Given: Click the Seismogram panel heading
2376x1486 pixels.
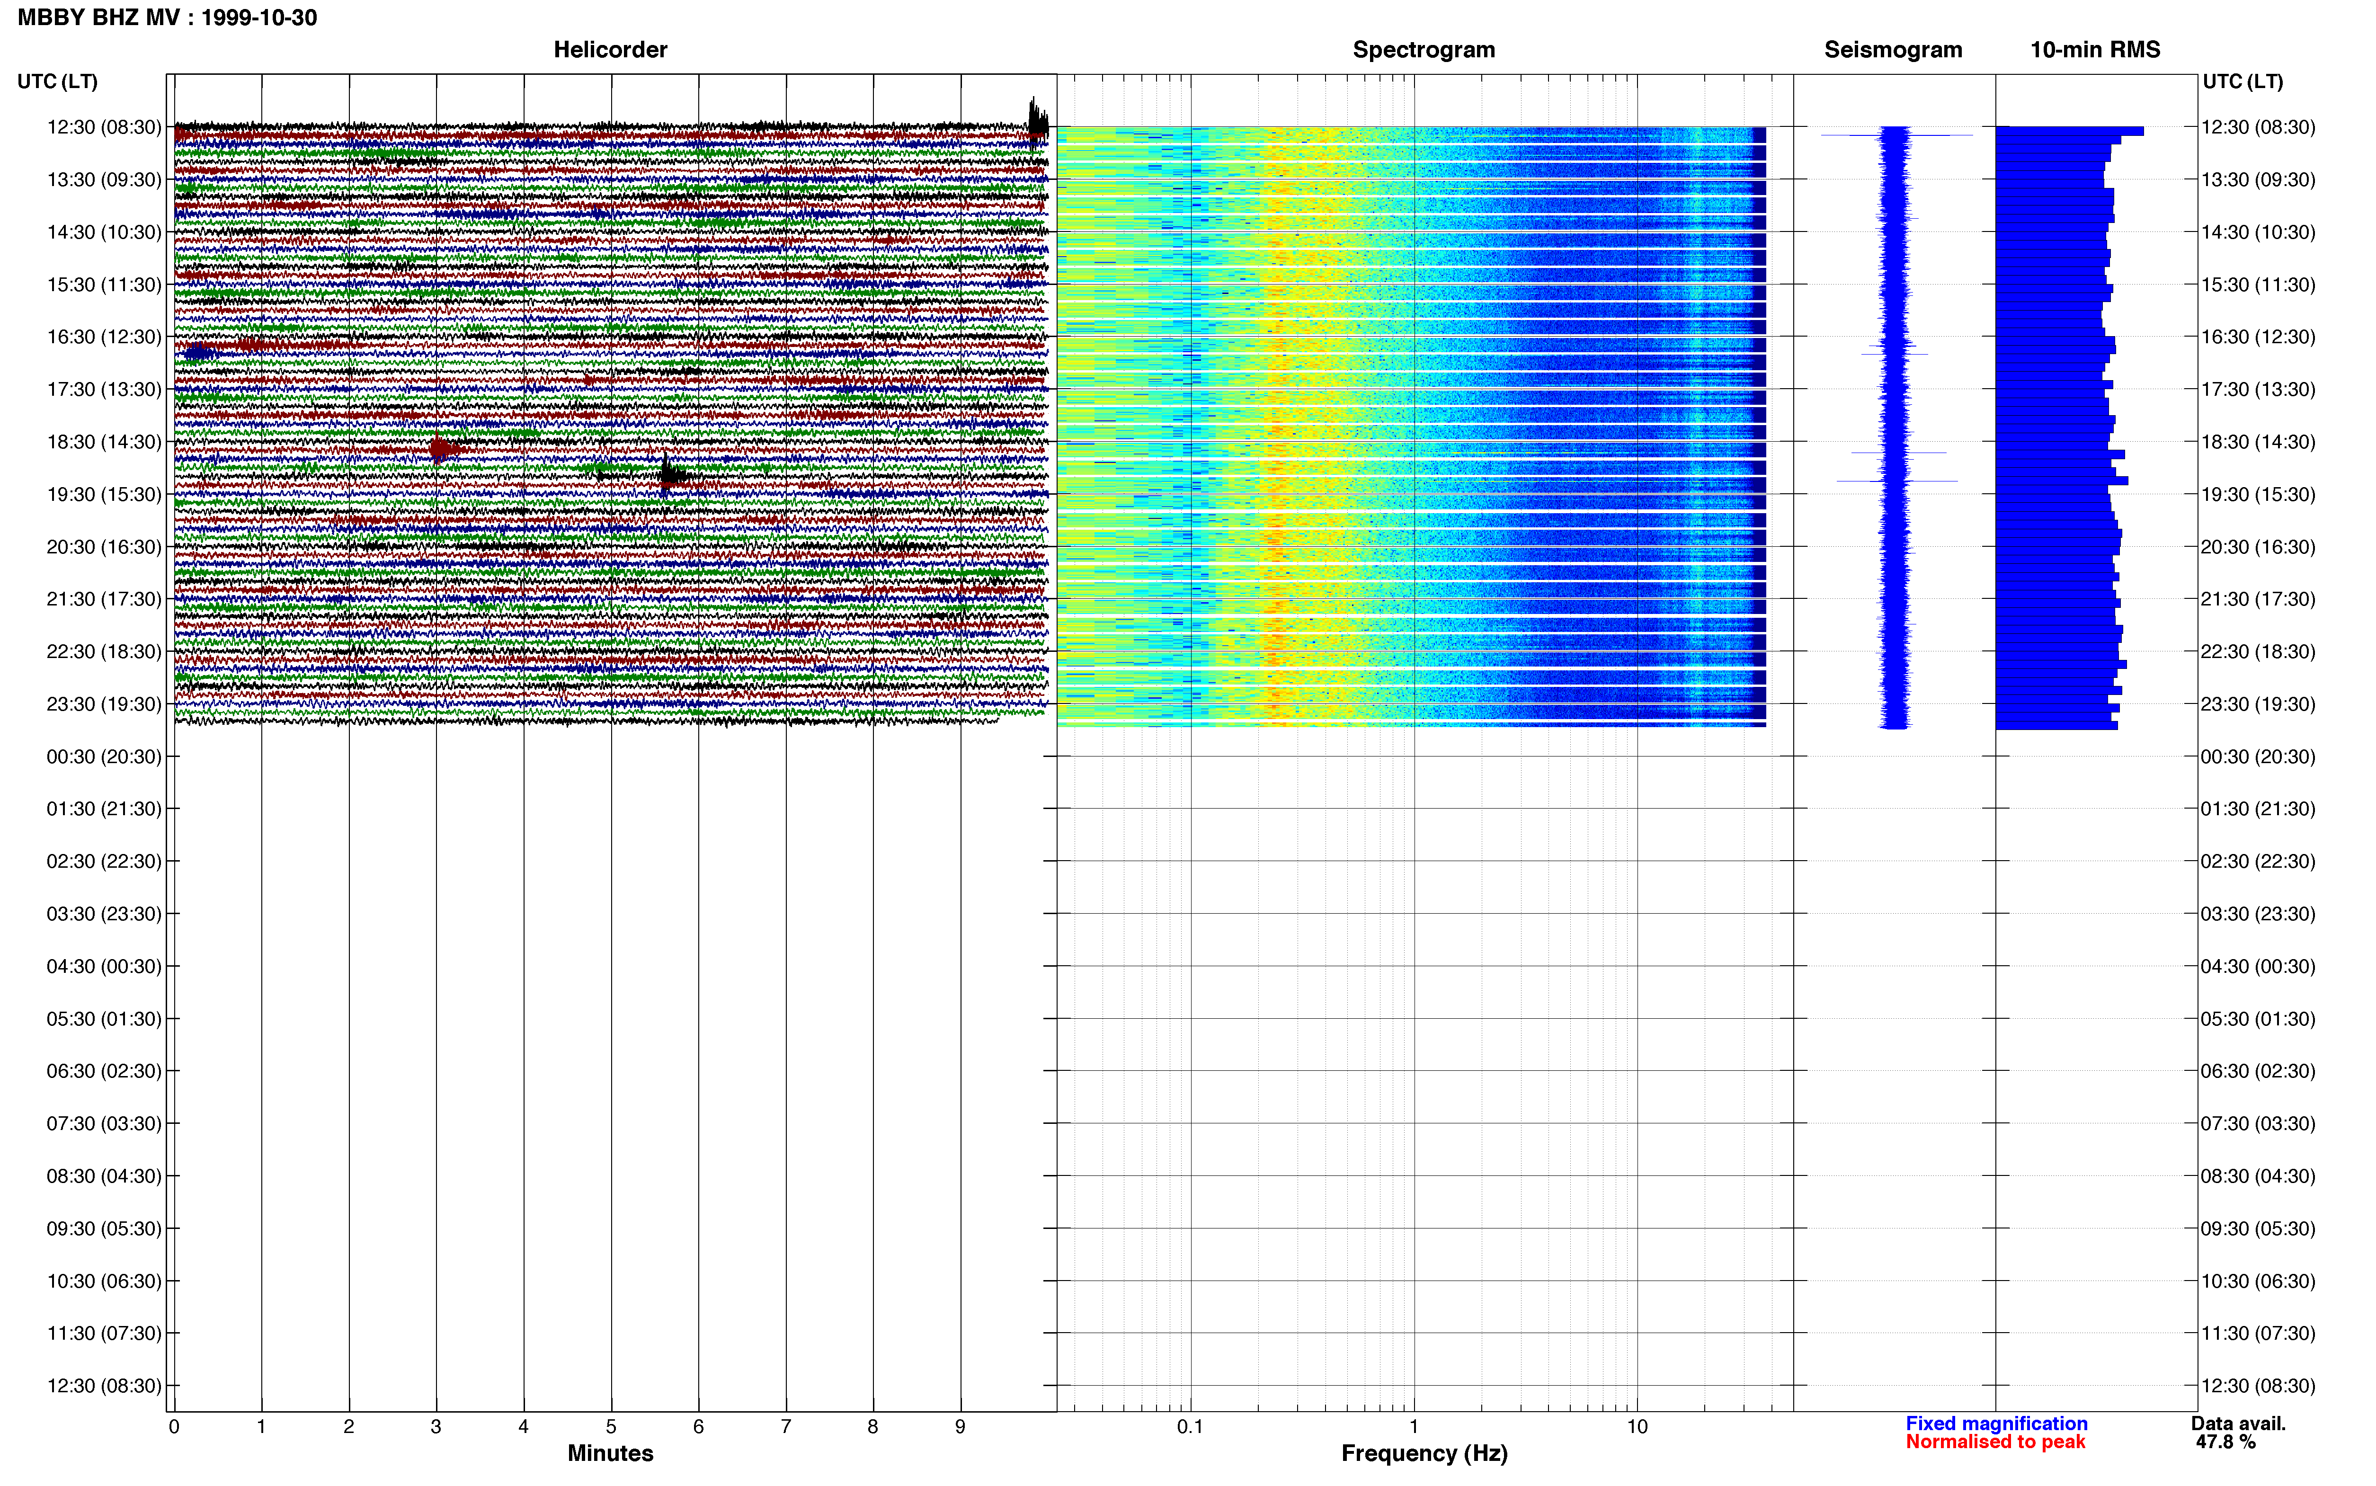Looking at the screenshot, I should (1893, 50).
